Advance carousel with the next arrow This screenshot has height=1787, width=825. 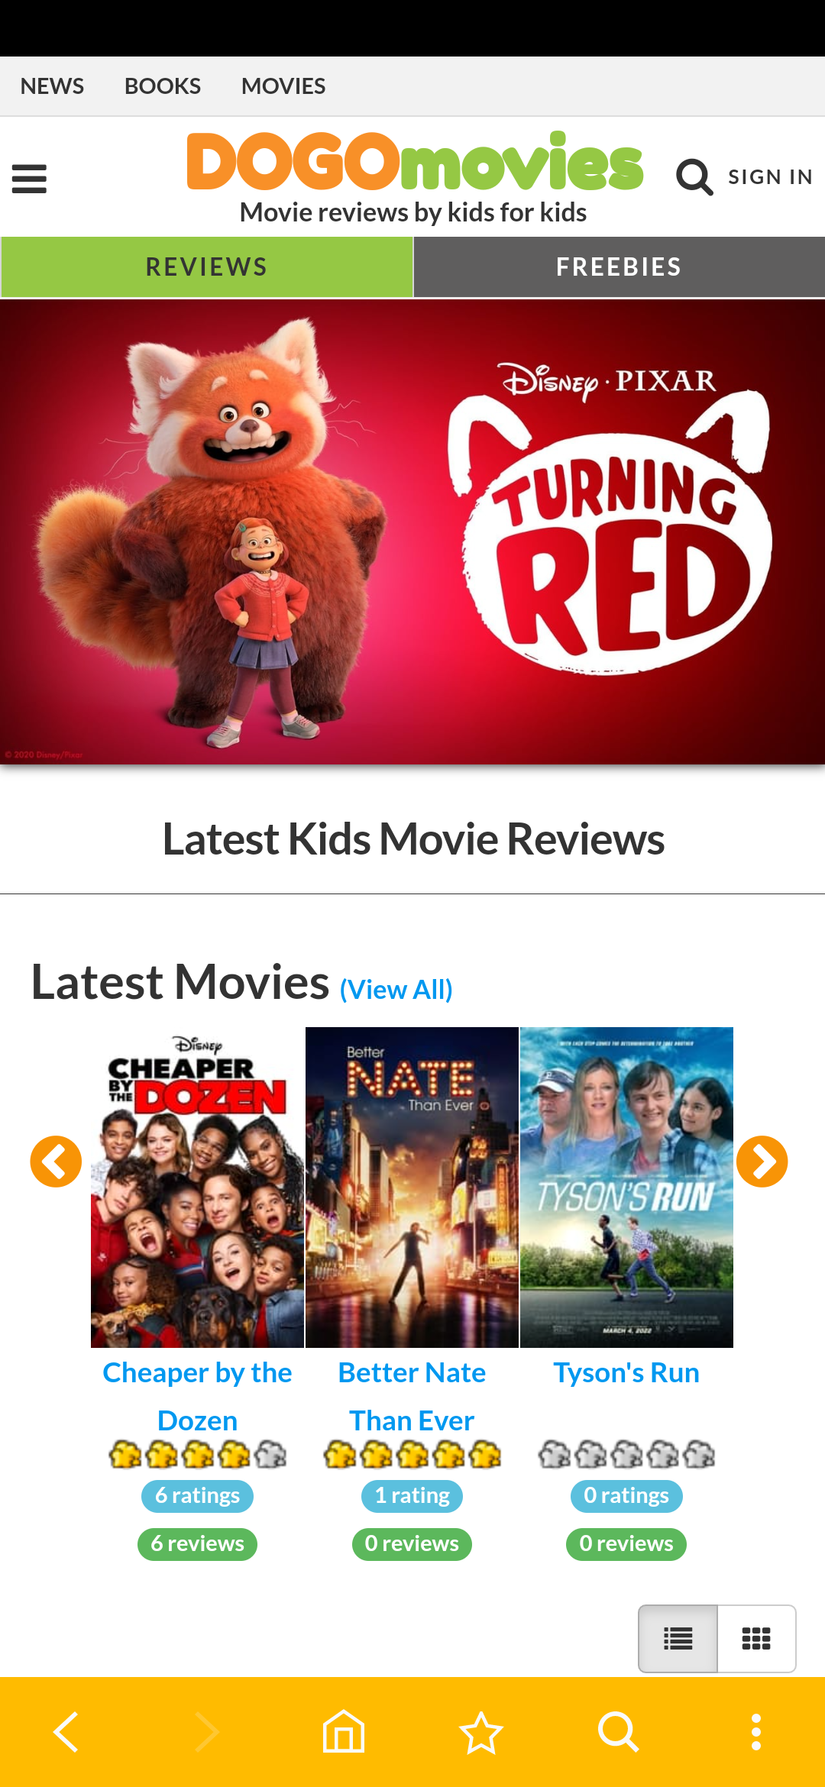click(762, 1162)
